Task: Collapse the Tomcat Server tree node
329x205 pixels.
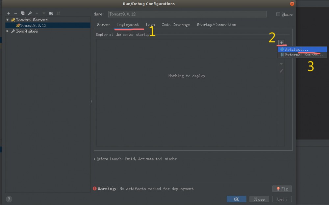Action: (7, 19)
